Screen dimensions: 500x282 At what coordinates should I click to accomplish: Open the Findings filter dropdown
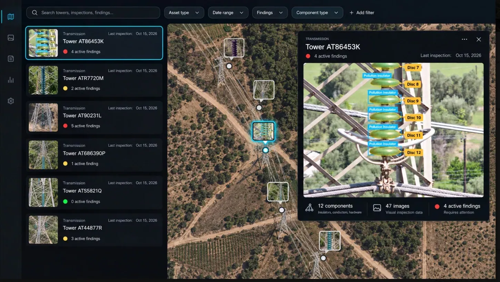[270, 13]
